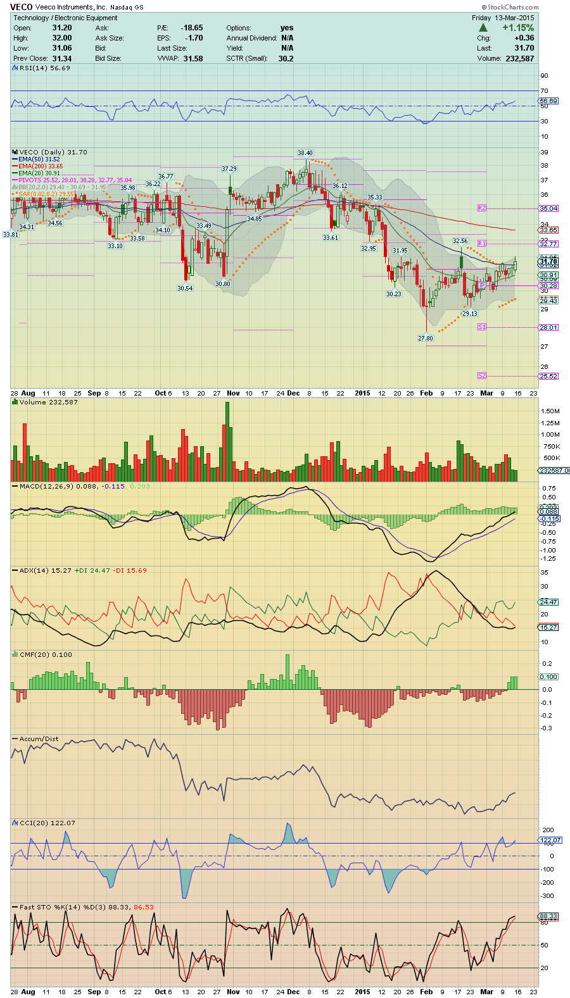Click the CMF(20) 0.100 panel label
570x998 pixels.
46,654
